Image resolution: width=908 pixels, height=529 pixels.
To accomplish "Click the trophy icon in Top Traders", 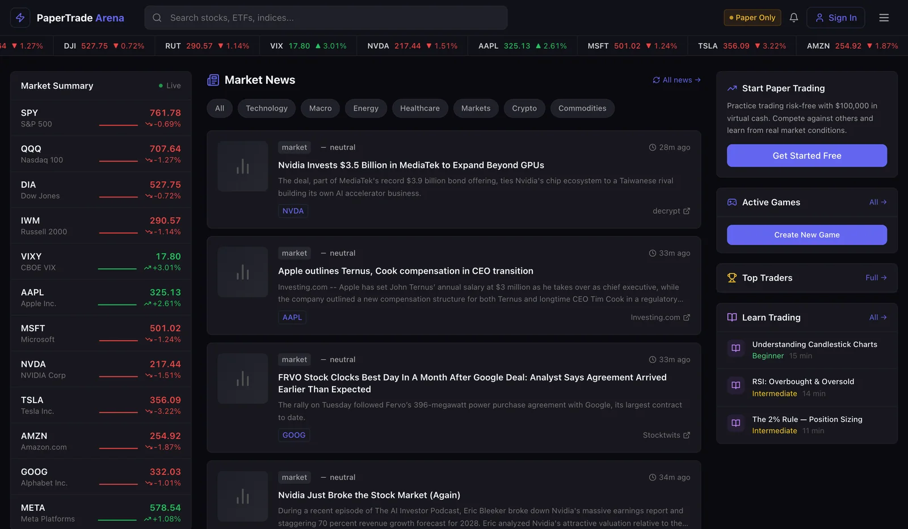I will click(x=732, y=278).
